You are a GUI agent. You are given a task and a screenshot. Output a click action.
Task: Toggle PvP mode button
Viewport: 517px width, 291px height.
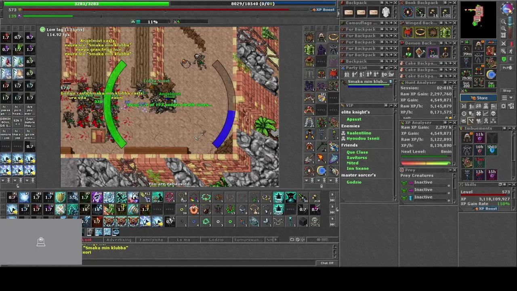click(x=507, y=67)
